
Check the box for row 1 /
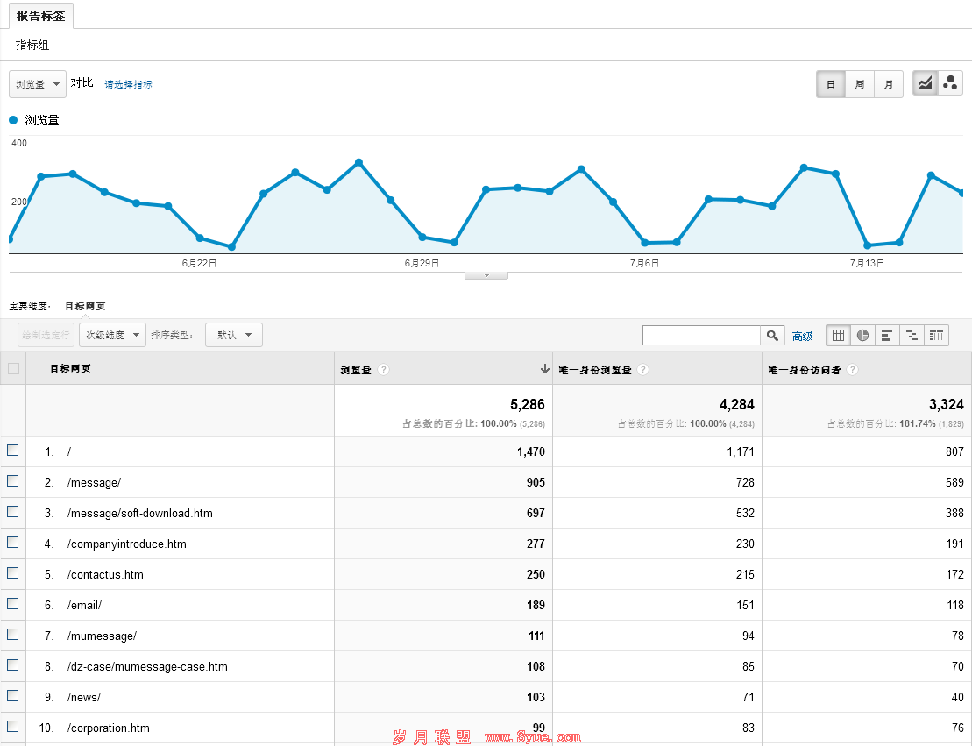pos(13,451)
